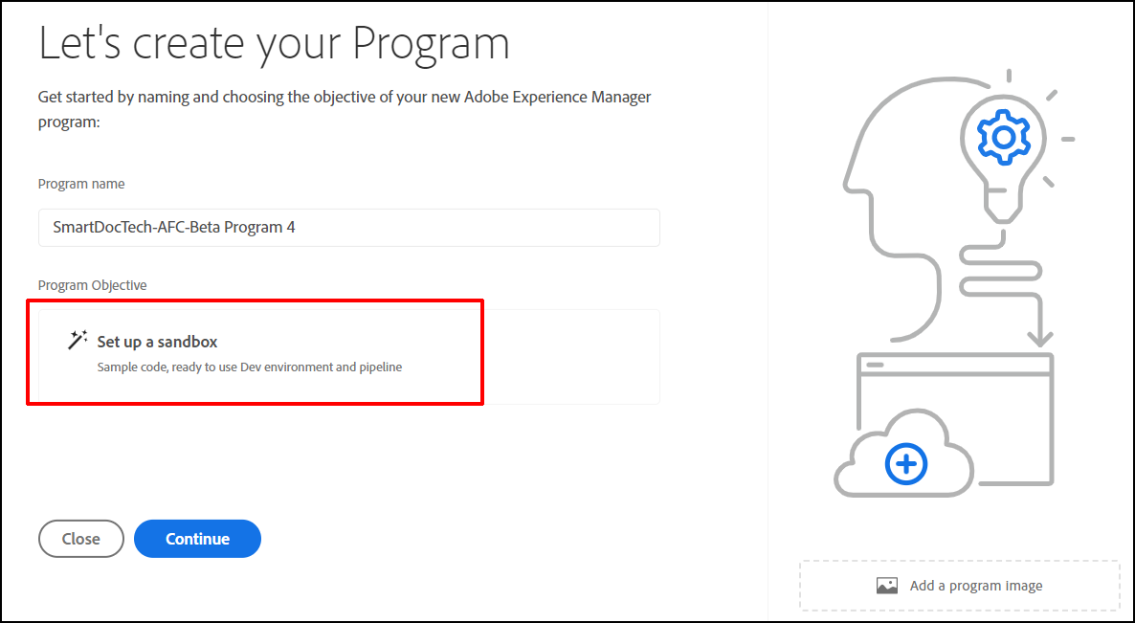The image size is (1135, 623).
Task: Choose the empty Program Objective option beside sandbox
Action: 572,356
